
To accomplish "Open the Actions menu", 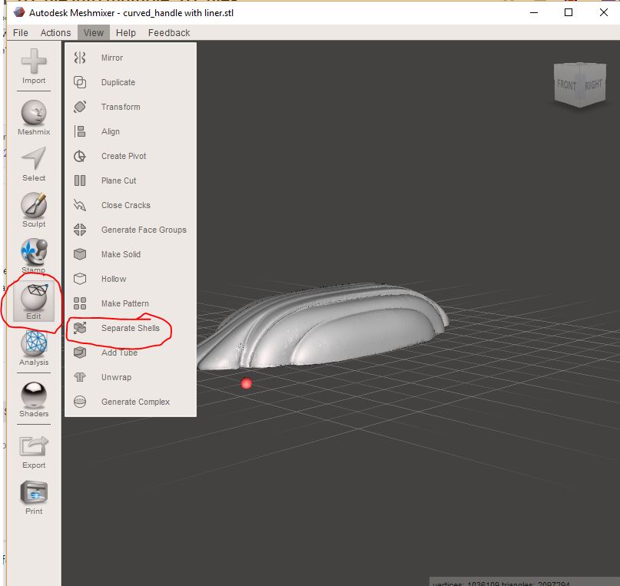I will pos(55,33).
